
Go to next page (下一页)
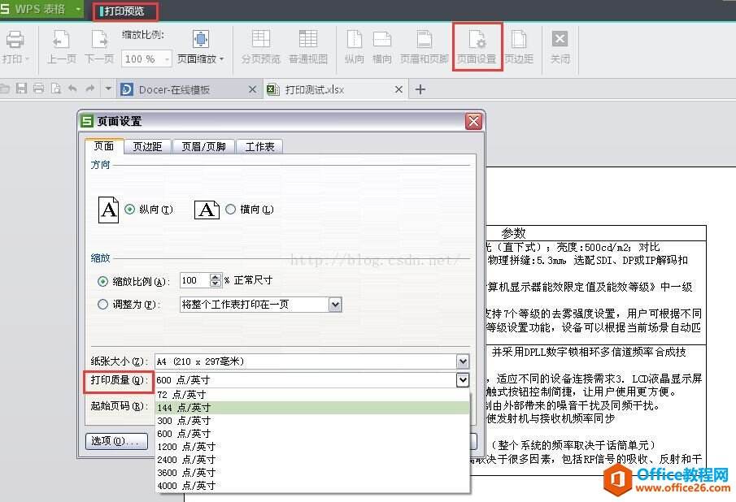pos(99,47)
